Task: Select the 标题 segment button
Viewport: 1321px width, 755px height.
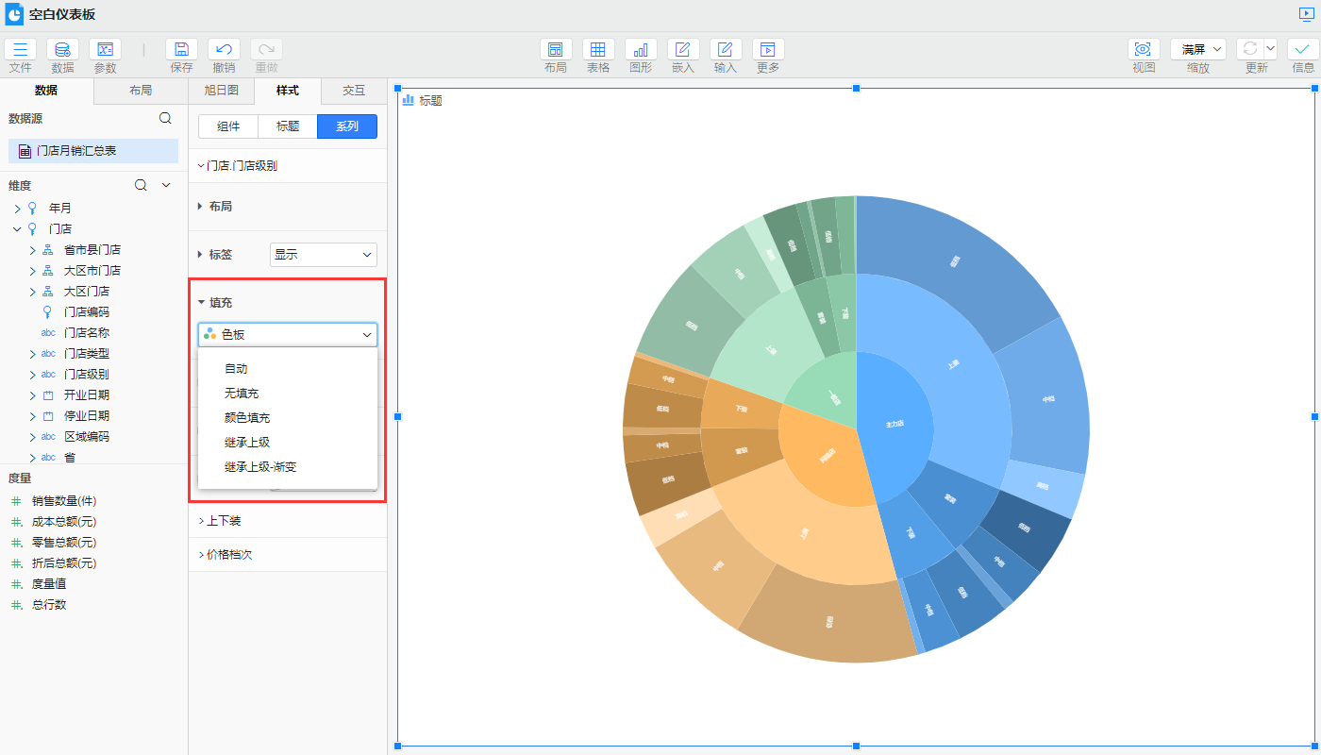Action: point(288,126)
